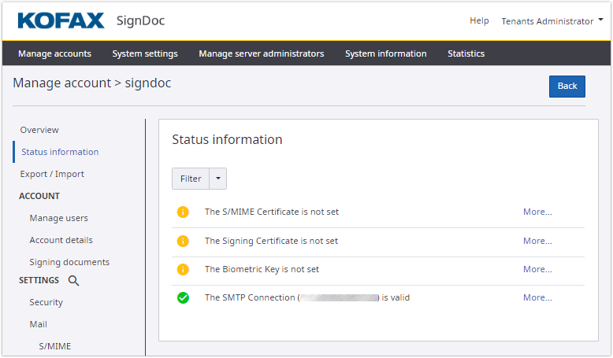The image size is (613, 358).
Task: Open the Filter dropdown arrow
Action: [218, 179]
